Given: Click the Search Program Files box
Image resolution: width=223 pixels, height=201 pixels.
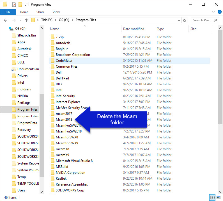Looking at the screenshot, I should pos(205,20).
